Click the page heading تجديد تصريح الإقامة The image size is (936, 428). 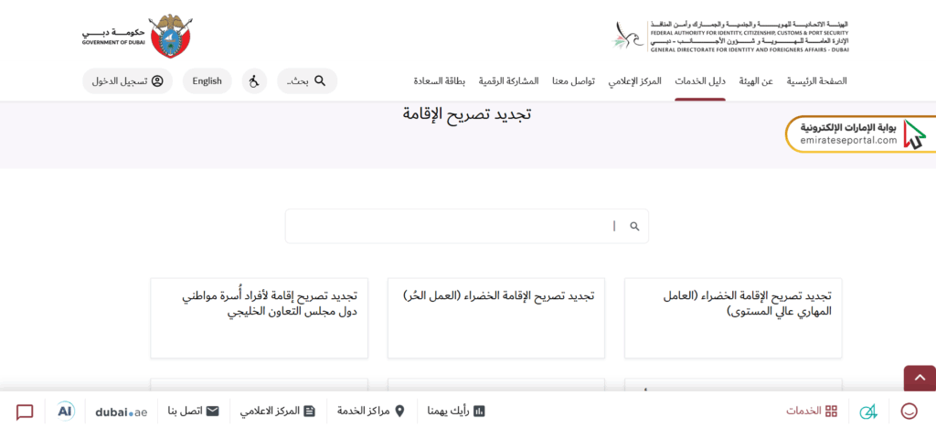[x=467, y=114]
